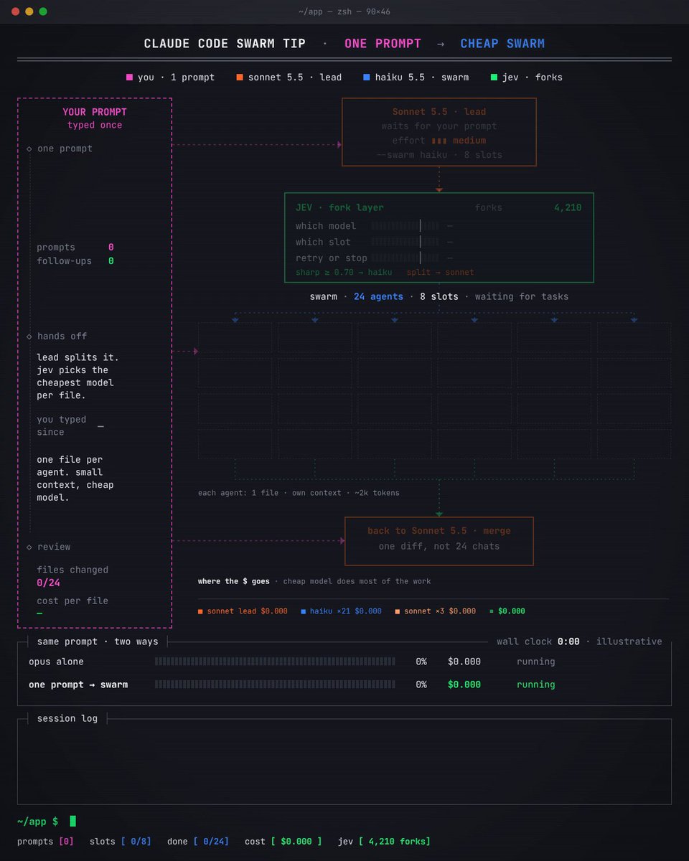The image size is (689, 861).
Task: Click the 'follow-ups' counter row
Action: tap(75, 260)
